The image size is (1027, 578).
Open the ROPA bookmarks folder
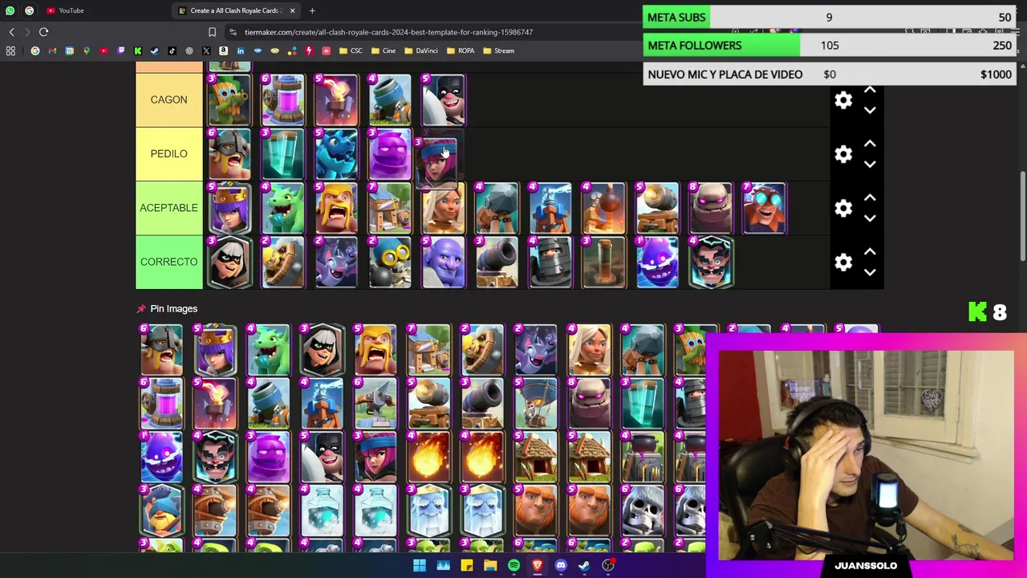pyautogui.click(x=460, y=51)
